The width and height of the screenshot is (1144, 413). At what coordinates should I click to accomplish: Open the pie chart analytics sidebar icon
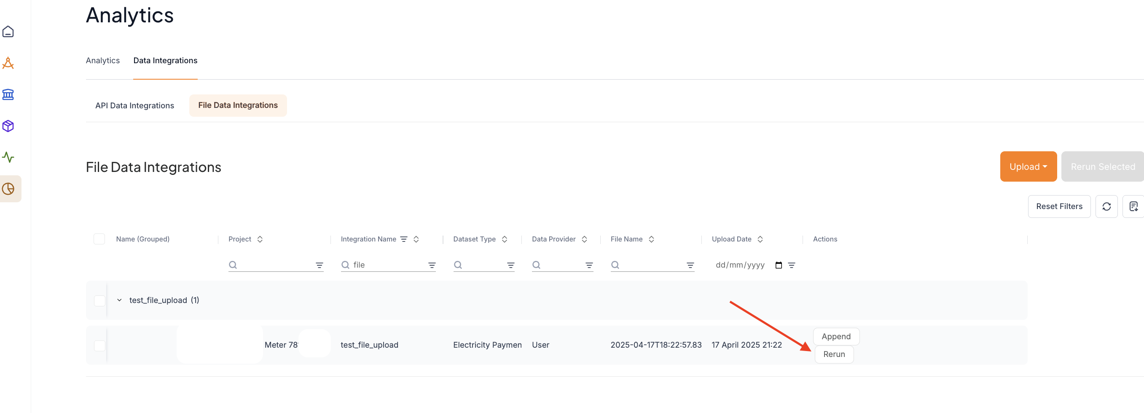[8, 189]
